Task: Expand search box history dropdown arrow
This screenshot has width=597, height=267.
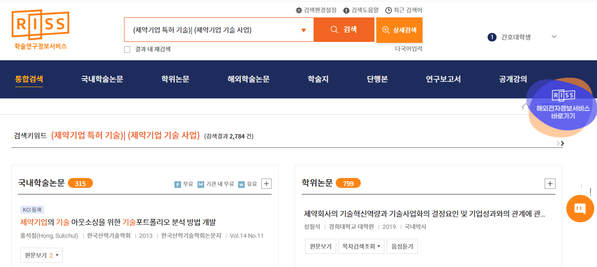Action: pyautogui.click(x=304, y=31)
